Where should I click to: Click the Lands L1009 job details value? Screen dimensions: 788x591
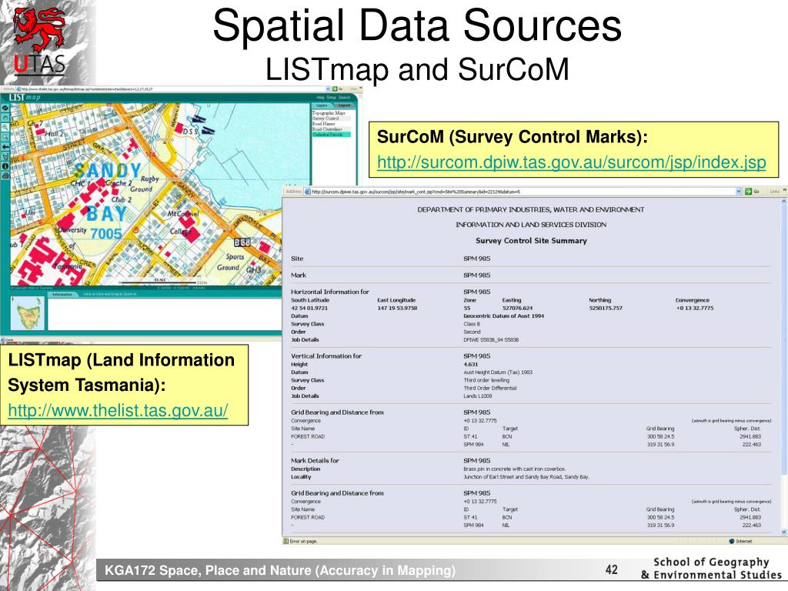pyautogui.click(x=477, y=396)
